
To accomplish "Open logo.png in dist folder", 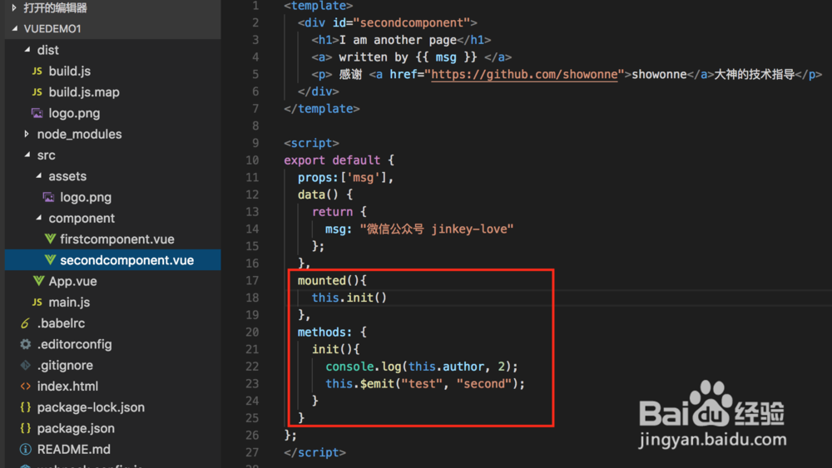I will [74, 113].
